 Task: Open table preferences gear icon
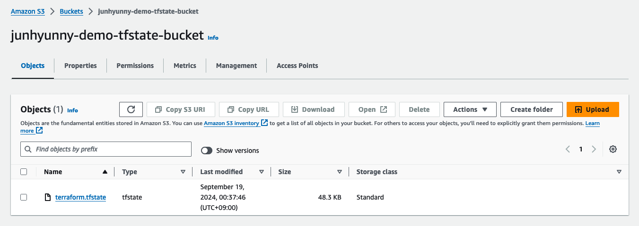click(613, 149)
